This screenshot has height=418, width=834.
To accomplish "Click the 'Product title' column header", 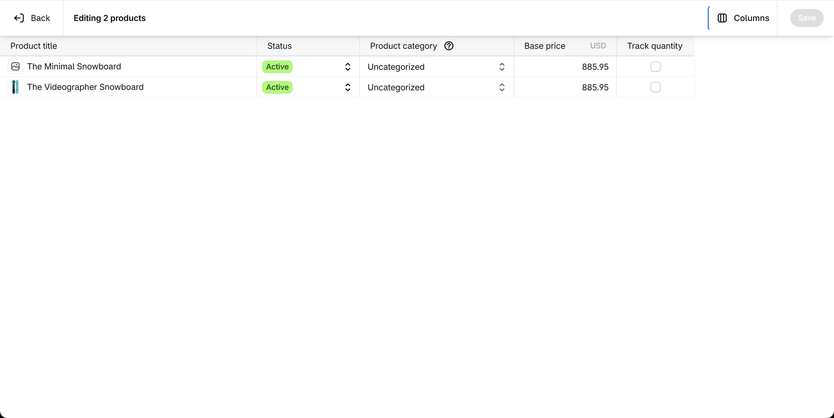I will click(34, 46).
